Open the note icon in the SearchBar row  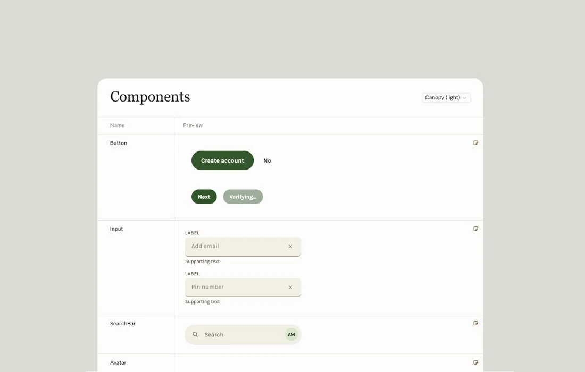point(475,323)
